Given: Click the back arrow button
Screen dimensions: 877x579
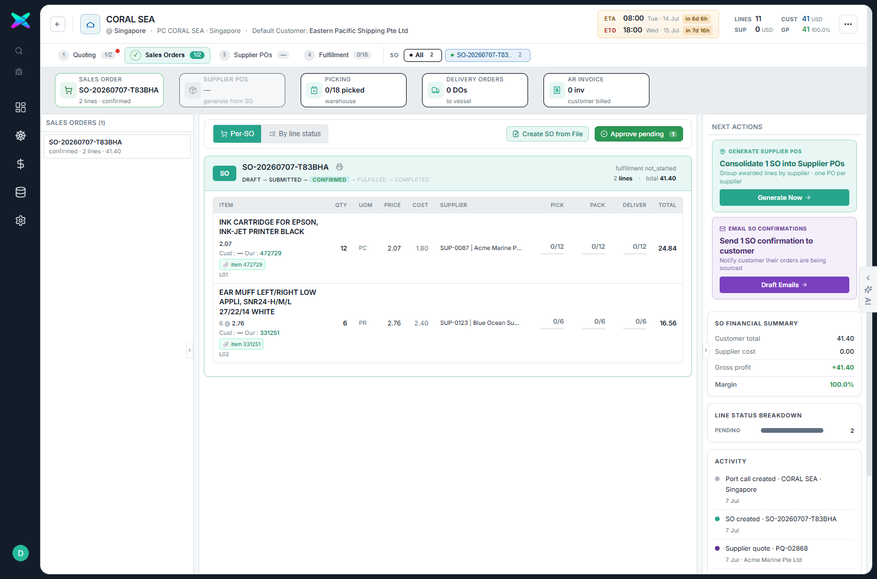Looking at the screenshot, I should [x=58, y=24].
